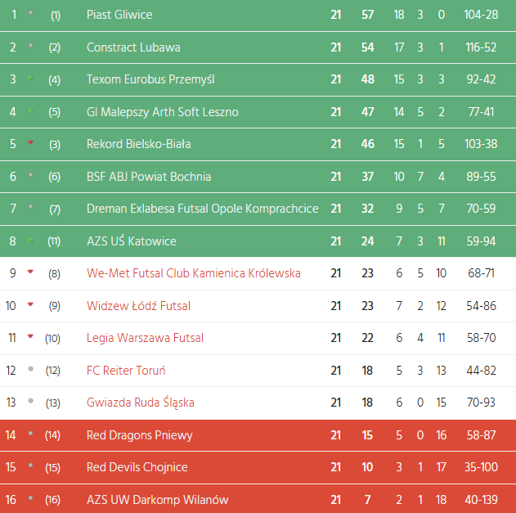516x513 pixels.
Task: Open the Constract Lubawa team link
Action: (133, 47)
